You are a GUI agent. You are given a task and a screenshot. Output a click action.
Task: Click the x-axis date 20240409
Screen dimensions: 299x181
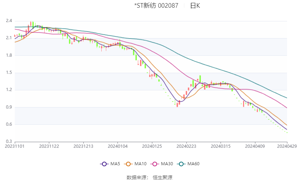point(255,146)
